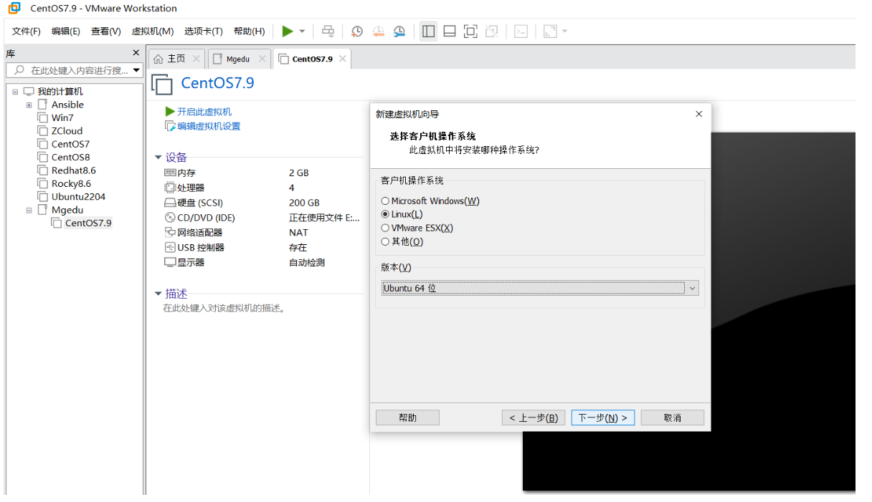This screenshot has width=872, height=502.
Task: Click the < 上一步(B) button
Action: pyautogui.click(x=534, y=417)
